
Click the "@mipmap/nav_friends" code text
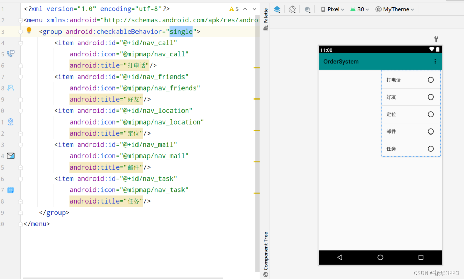pos(160,88)
